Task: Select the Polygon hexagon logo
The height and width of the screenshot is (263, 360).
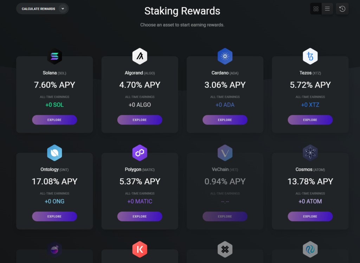Action: [x=140, y=153]
